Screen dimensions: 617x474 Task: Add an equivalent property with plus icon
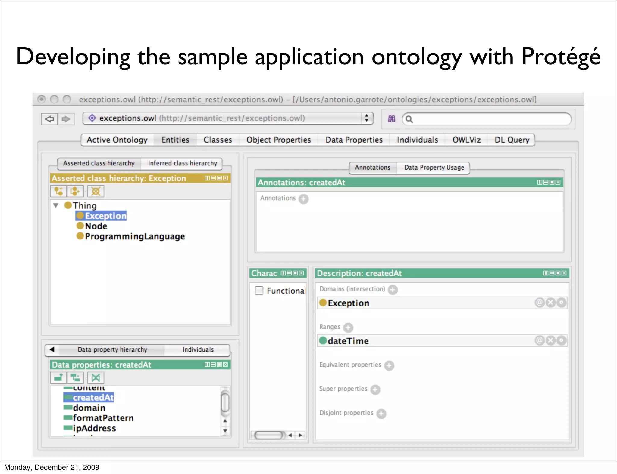tap(389, 365)
